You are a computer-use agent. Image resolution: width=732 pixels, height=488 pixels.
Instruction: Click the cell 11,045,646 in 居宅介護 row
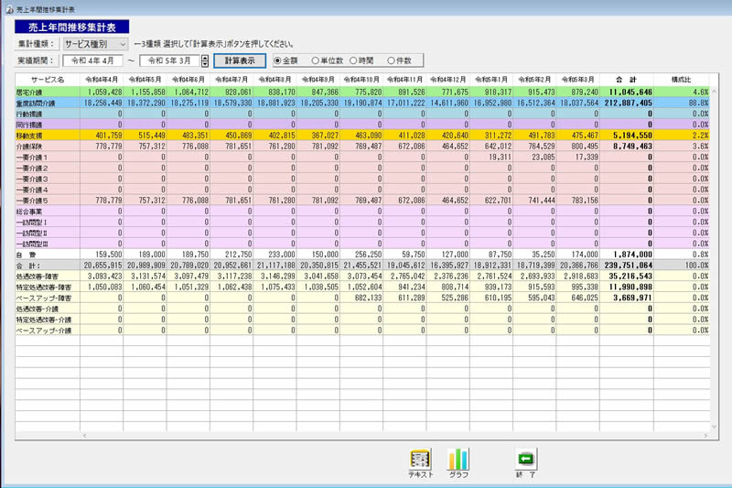[627, 92]
